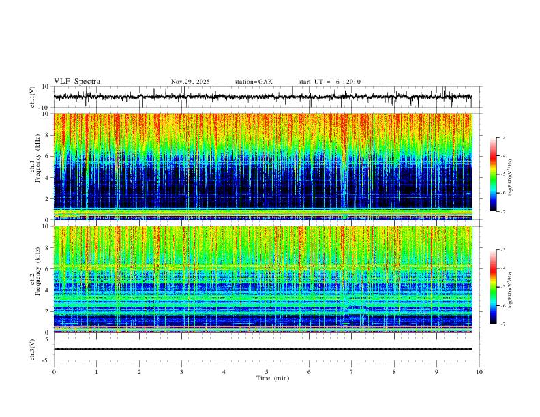Click the "ch.1(V)" axis label
This screenshot has width=540, height=417.
[x=33, y=97]
